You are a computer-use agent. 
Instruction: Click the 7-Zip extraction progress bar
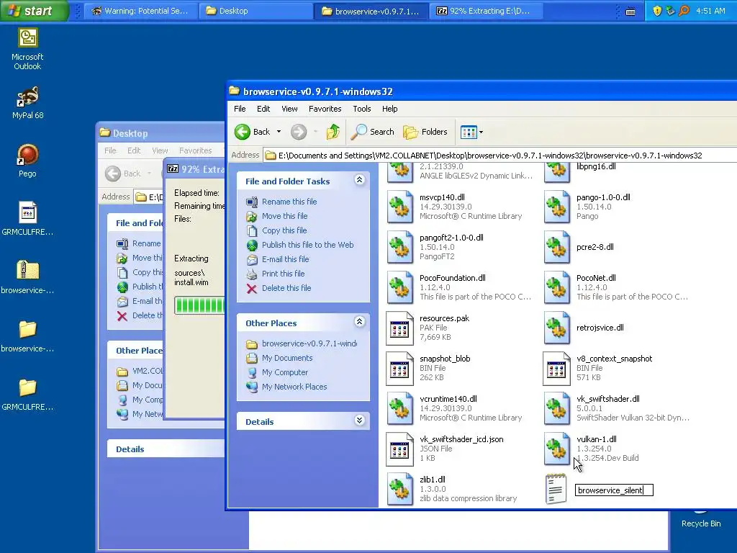(199, 305)
